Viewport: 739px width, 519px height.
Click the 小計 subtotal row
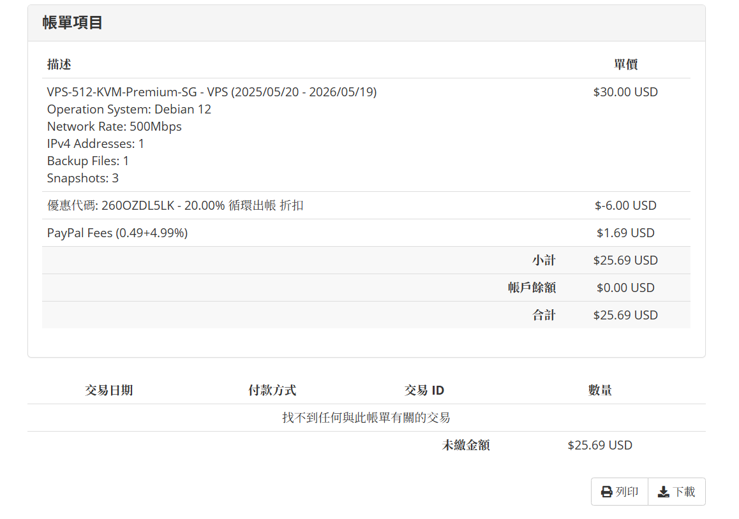click(x=544, y=260)
